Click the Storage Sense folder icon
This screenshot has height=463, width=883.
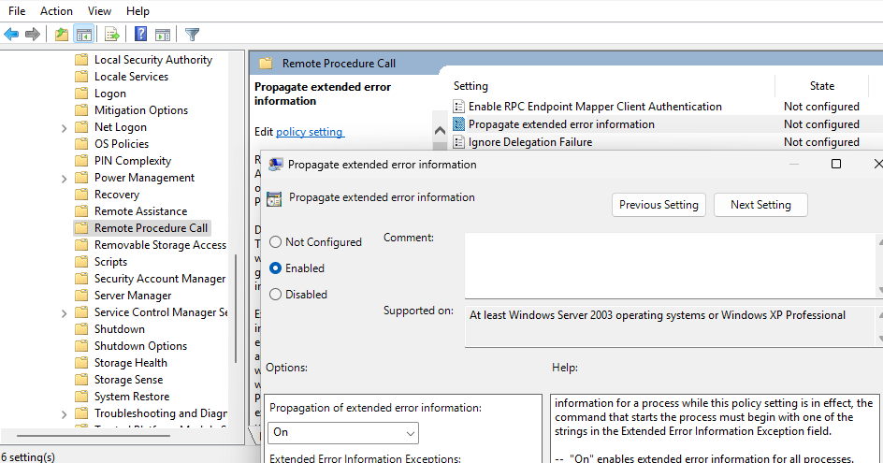point(81,380)
